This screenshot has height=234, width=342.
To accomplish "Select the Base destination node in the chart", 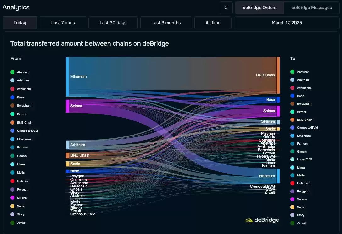I will pos(278,100).
